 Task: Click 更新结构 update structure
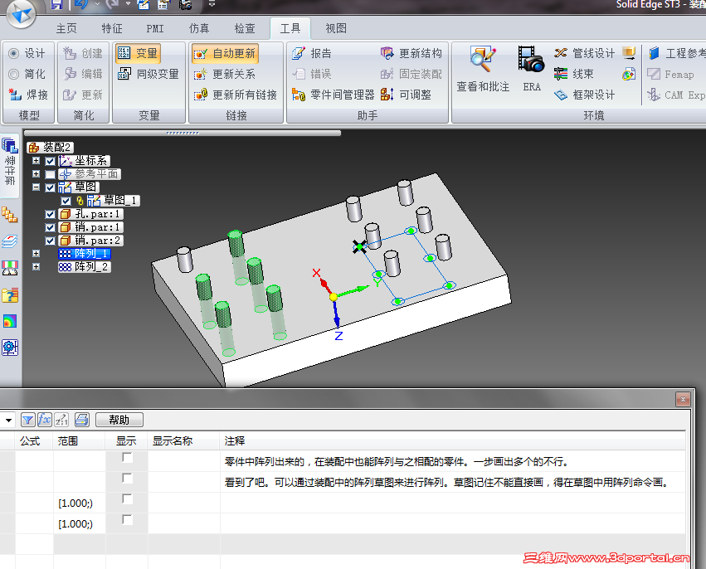(411, 54)
